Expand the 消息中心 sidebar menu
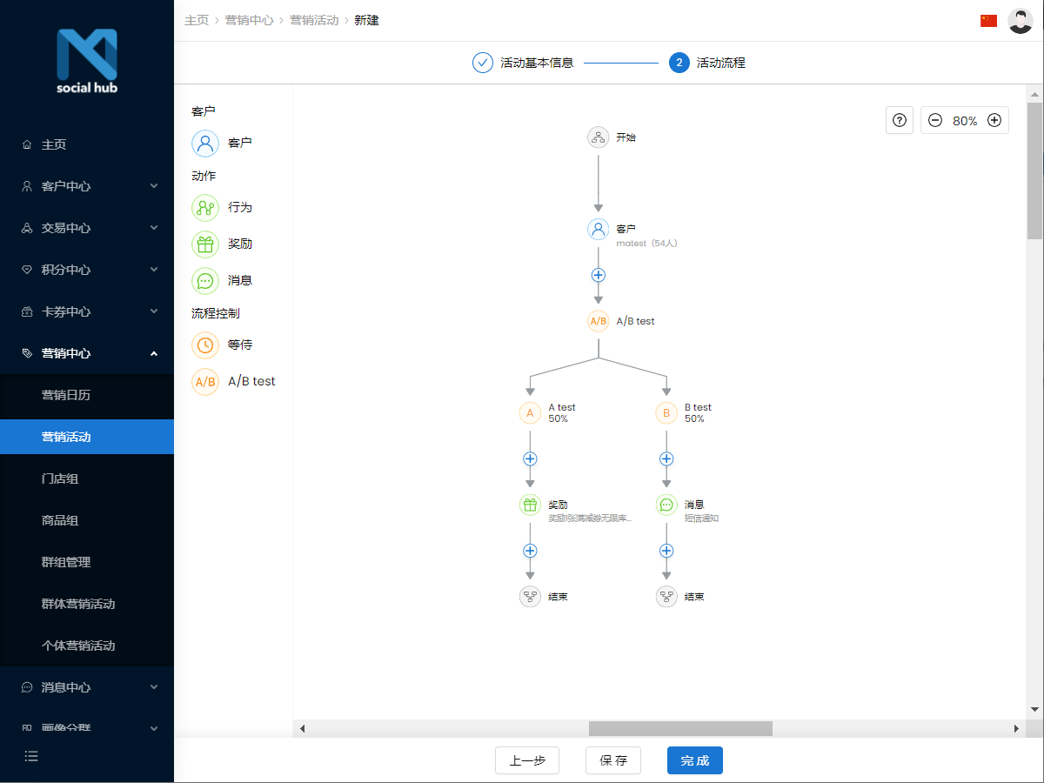1044x783 pixels. pyautogui.click(x=87, y=686)
